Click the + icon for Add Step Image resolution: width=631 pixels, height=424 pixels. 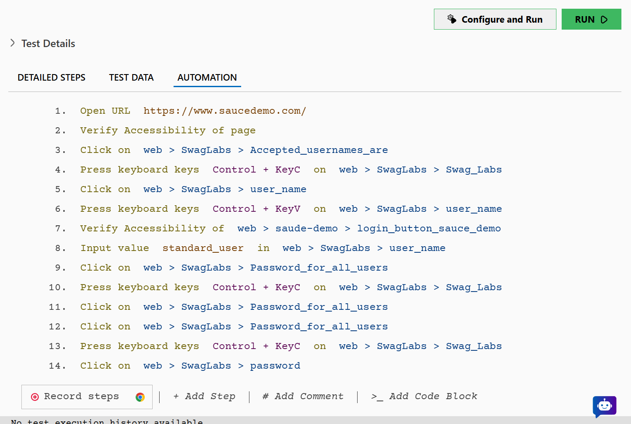click(x=176, y=396)
